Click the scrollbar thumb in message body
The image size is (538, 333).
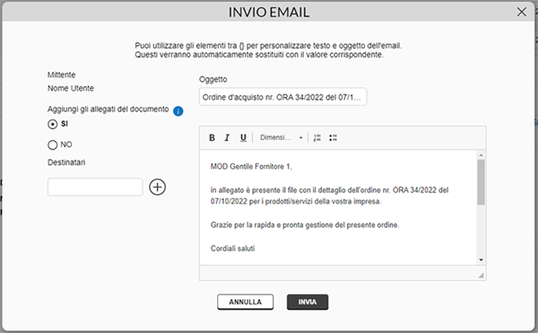481,182
